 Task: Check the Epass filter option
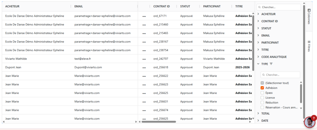[262, 93]
